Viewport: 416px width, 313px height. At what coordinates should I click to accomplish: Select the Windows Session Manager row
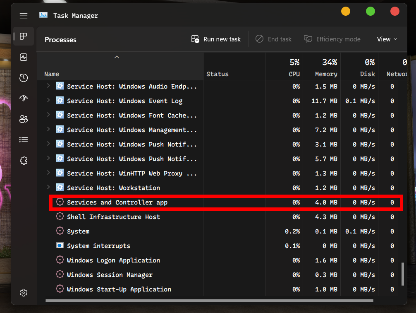click(x=222, y=275)
